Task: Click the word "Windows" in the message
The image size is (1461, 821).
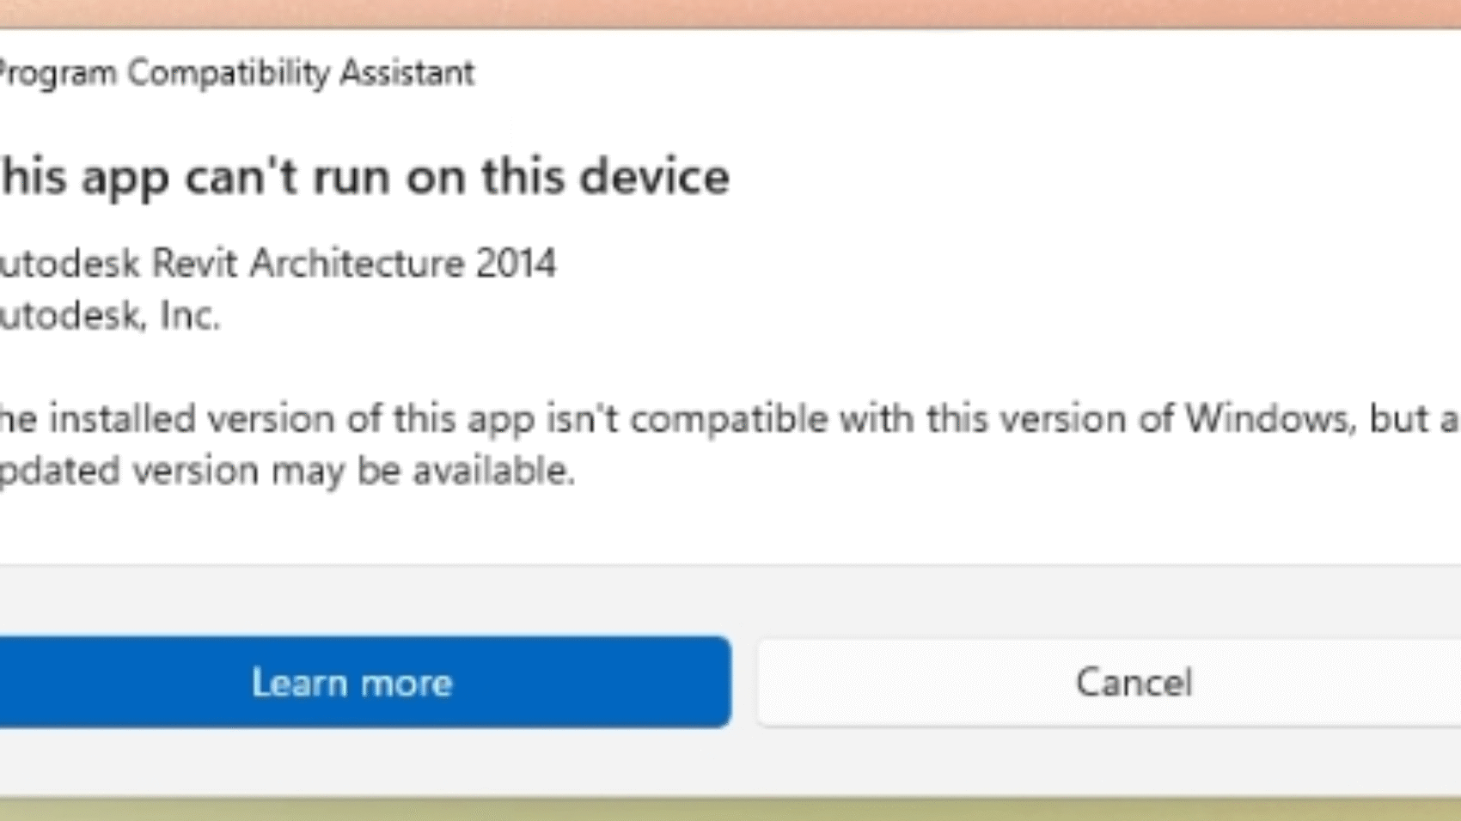Action: (1267, 419)
